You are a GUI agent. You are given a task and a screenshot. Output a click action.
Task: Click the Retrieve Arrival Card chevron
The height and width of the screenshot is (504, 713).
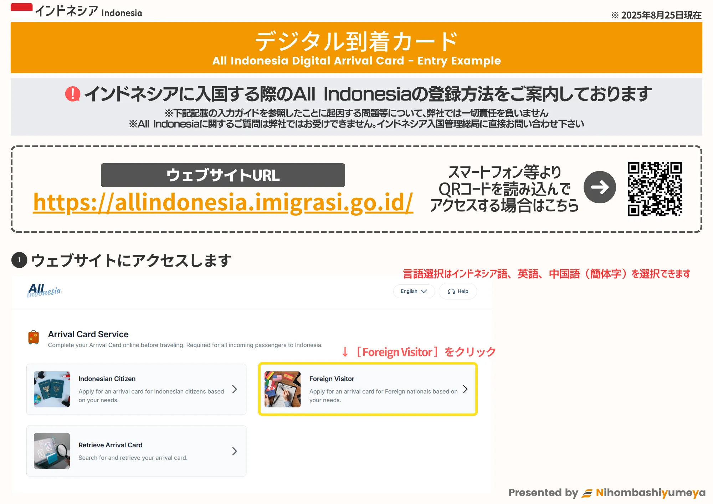click(x=234, y=451)
